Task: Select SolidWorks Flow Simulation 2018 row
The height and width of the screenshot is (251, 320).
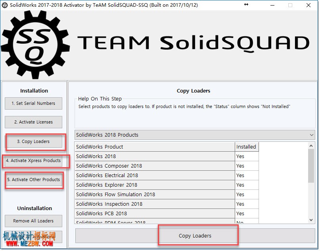Action: pyautogui.click(x=167, y=194)
